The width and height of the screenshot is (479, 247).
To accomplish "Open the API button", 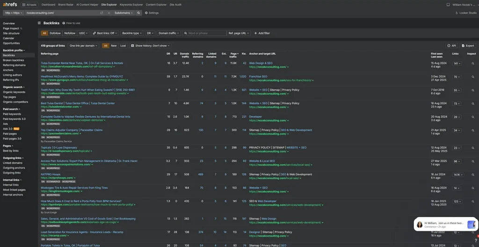I will pos(451,45).
